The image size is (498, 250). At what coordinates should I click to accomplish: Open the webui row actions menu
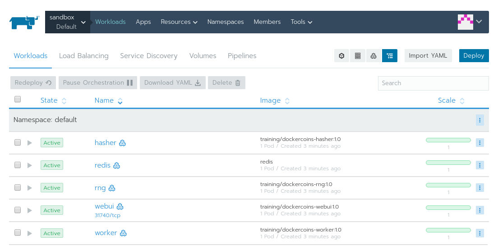(480, 210)
